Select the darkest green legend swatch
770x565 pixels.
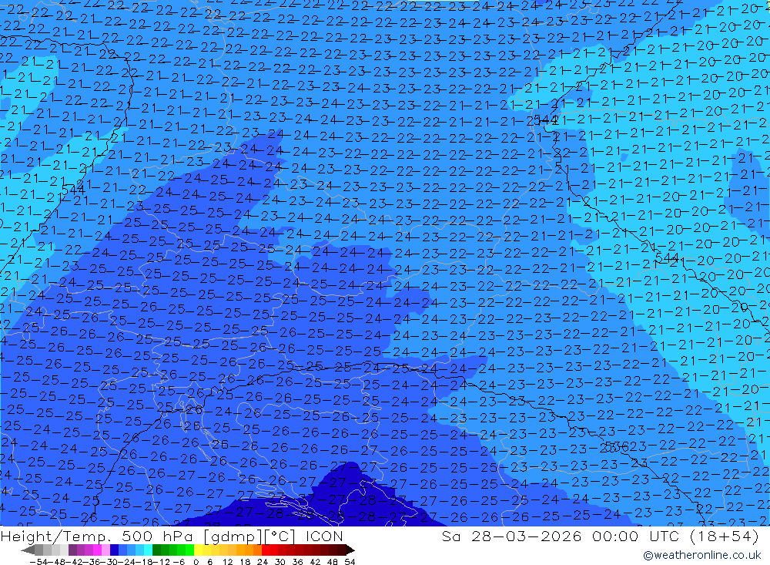156,550
